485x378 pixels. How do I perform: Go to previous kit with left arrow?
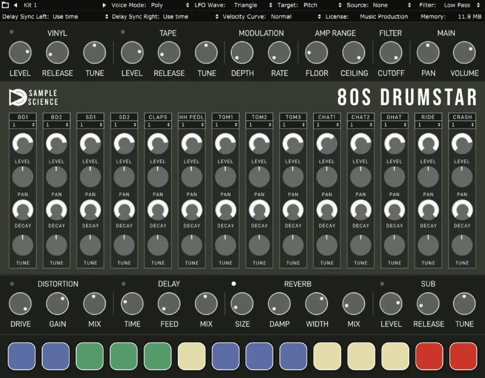[x=15, y=5]
